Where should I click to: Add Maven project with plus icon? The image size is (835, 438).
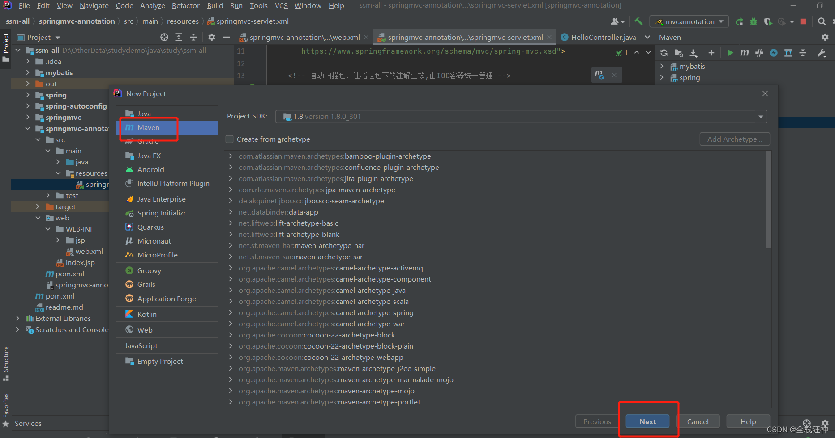(x=711, y=53)
